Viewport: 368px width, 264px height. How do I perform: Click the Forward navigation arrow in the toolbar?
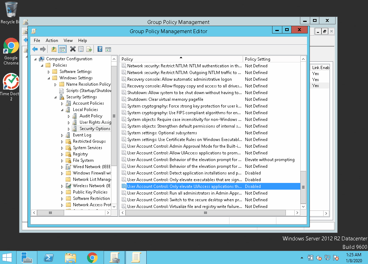coord(43,49)
